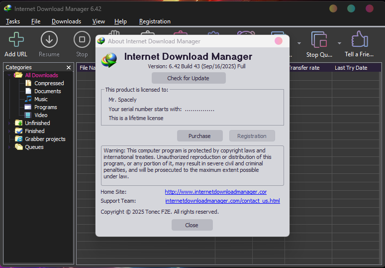Click the Last Try Date column header
385x268 pixels.
[351, 68]
